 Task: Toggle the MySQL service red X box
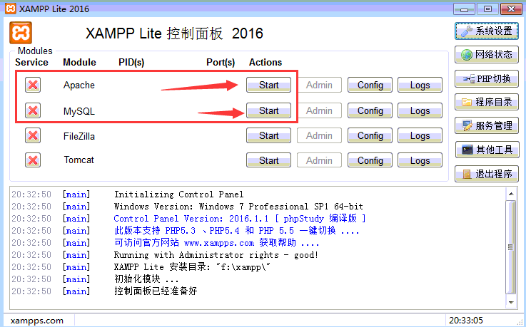tap(33, 110)
